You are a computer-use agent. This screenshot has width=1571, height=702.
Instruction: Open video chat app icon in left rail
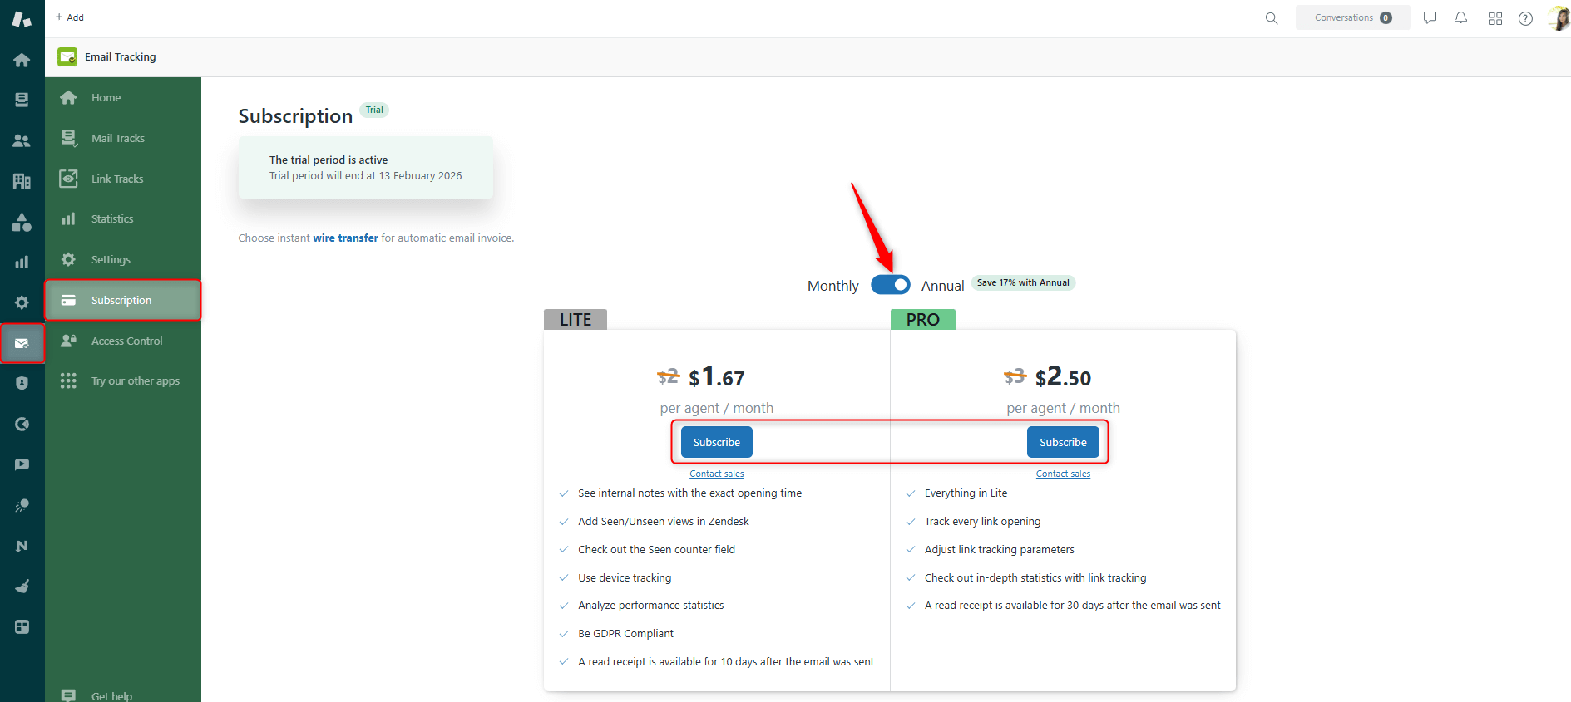22,464
